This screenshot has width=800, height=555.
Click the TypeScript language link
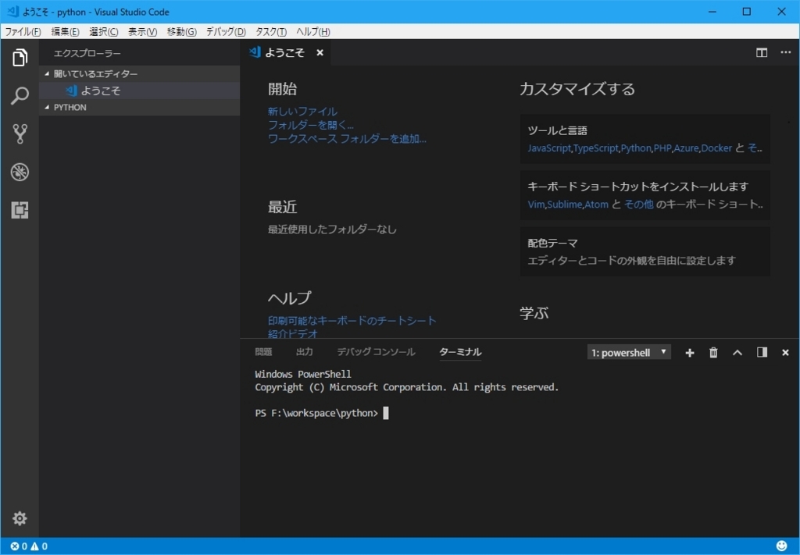pos(596,148)
